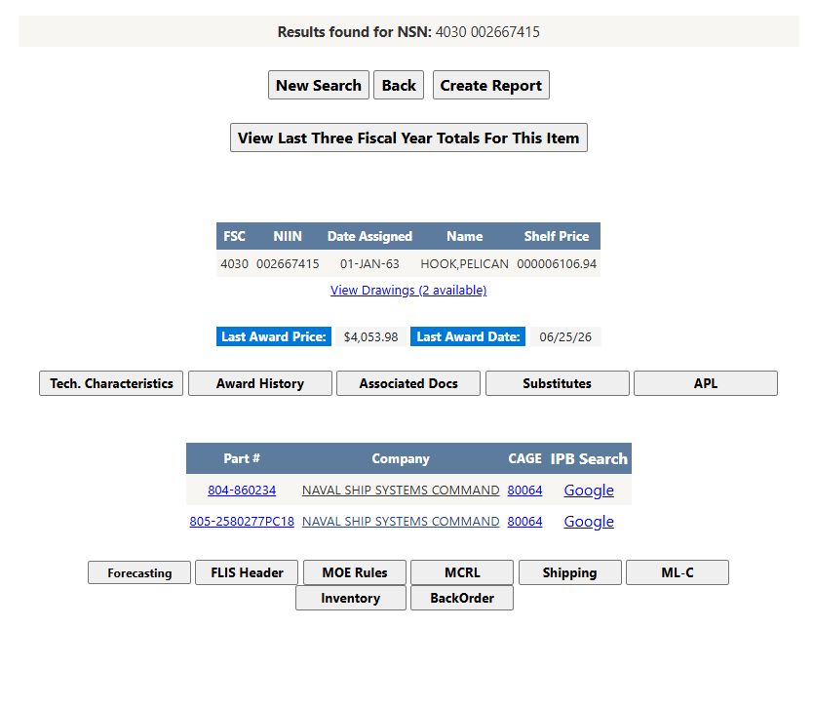Open part number 805-2580277PC18
The width and height of the screenshot is (814, 707).
pyautogui.click(x=242, y=521)
